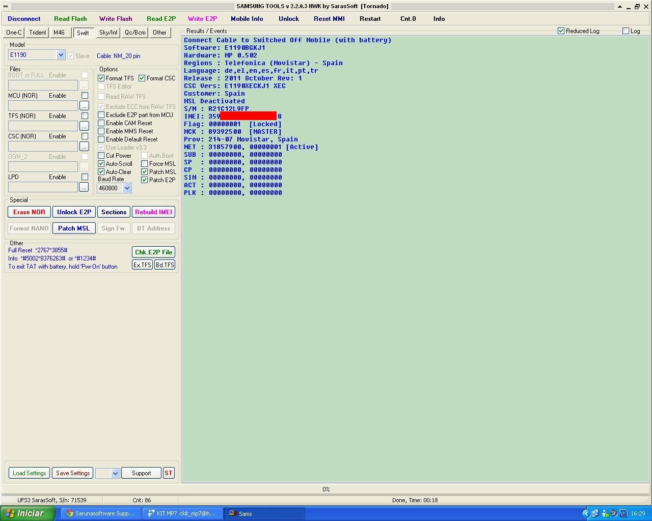Enable MMS Reset checkbox

pyautogui.click(x=101, y=131)
